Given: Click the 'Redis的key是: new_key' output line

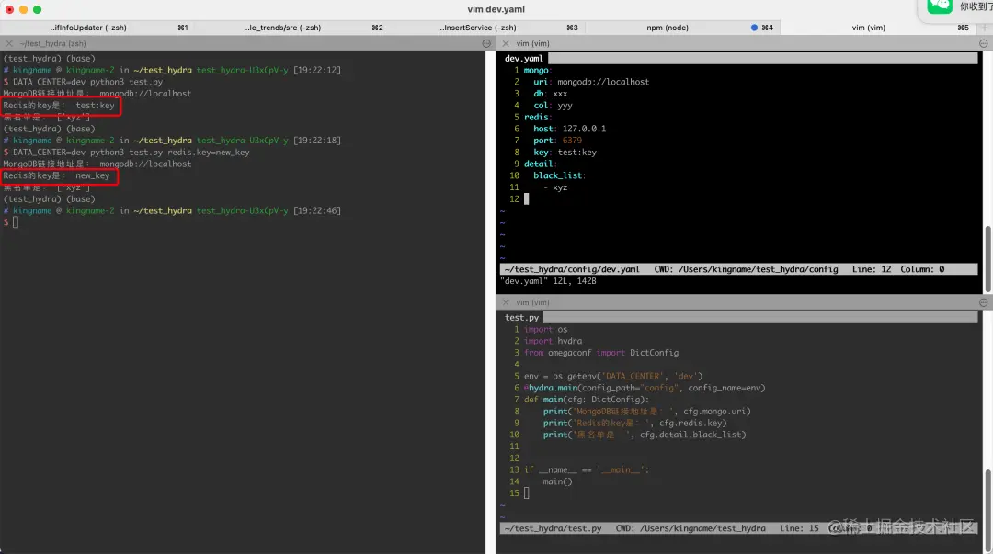Looking at the screenshot, I should pos(56,175).
